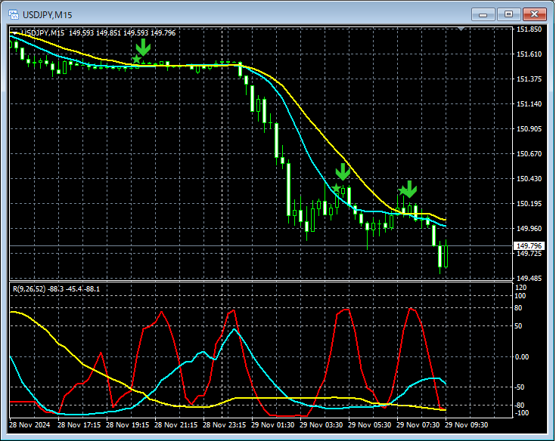Maximize the USDJPY,M15 chart window
Image resolution: width=556 pixels, height=441 pixels.
tap(508, 14)
